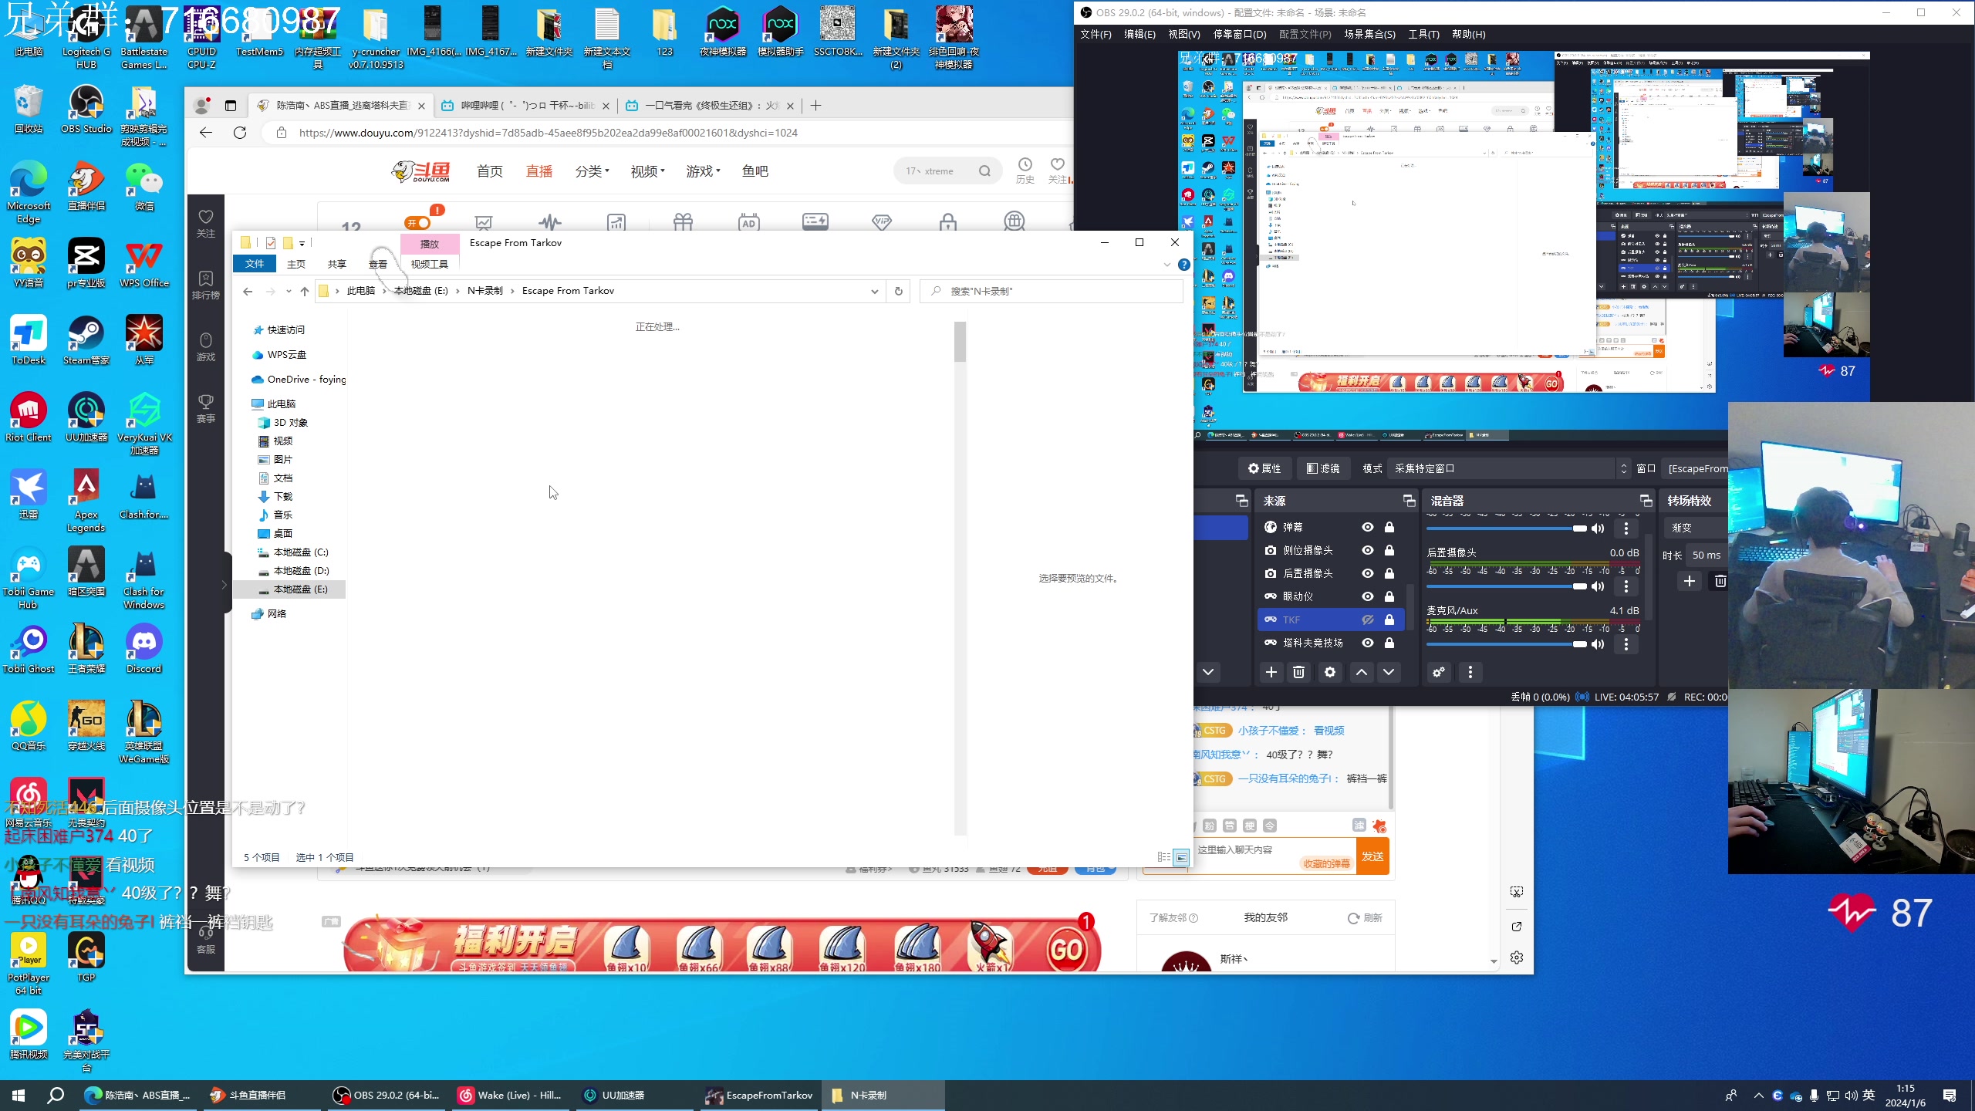The image size is (1975, 1111).
Task: Send chat with 发送 button
Action: click(x=1372, y=856)
